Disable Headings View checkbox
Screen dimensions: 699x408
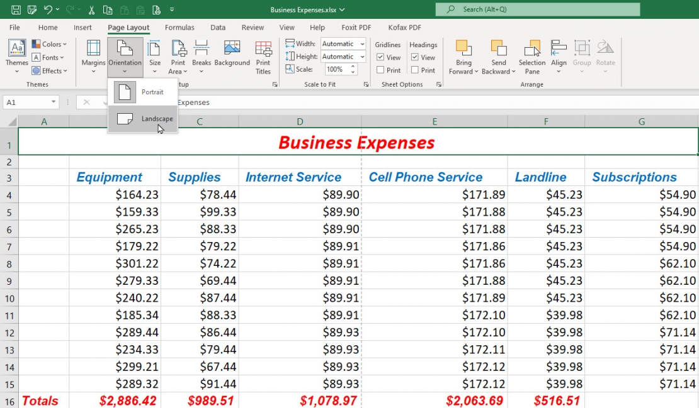pos(416,57)
